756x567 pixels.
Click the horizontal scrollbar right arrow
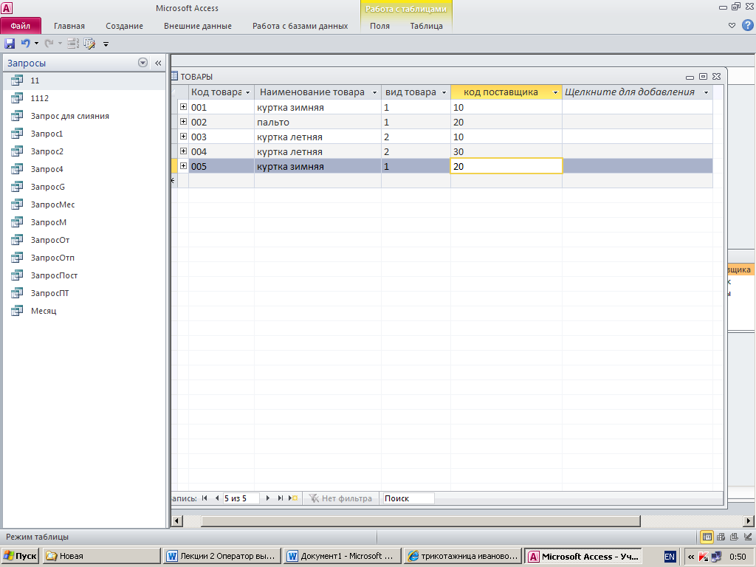click(x=749, y=520)
